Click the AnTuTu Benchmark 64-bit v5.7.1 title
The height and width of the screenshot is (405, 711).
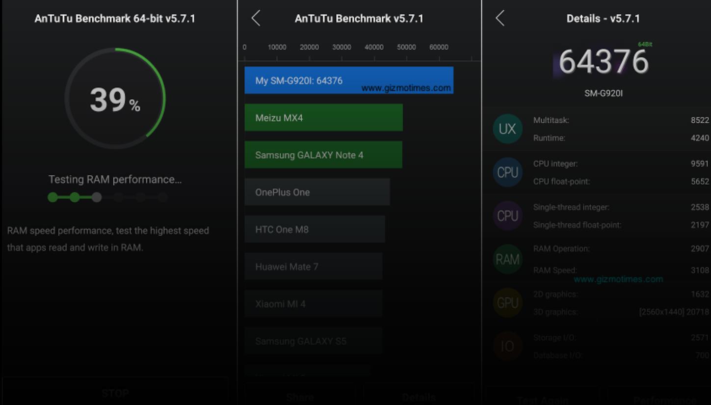pos(115,19)
